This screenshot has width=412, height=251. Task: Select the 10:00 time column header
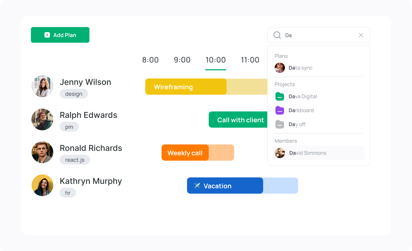pos(215,60)
